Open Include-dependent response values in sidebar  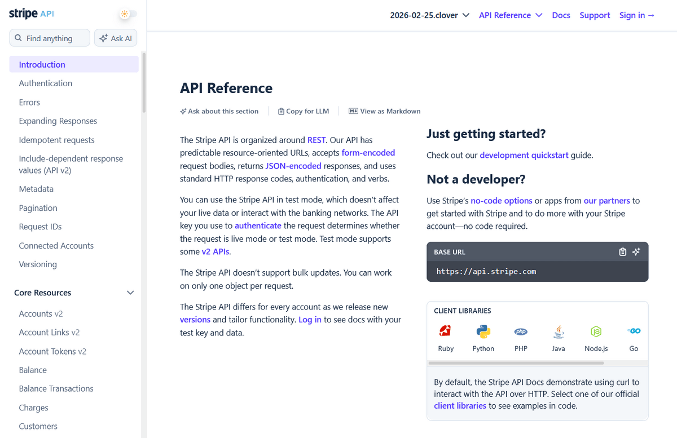tap(71, 164)
